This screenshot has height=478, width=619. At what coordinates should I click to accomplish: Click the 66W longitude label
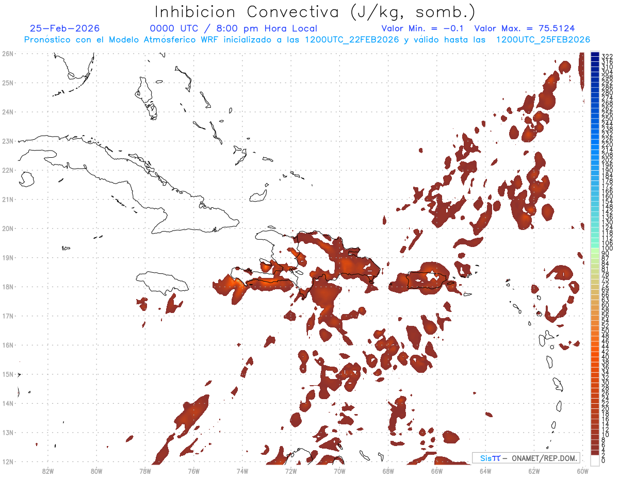tap(436, 471)
